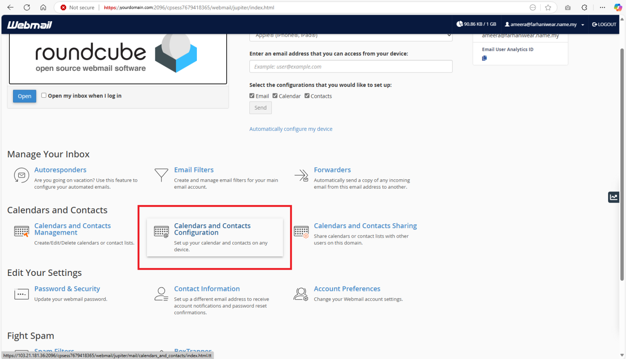Click Automatically configure my device
The image size is (626, 359).
[291, 129]
